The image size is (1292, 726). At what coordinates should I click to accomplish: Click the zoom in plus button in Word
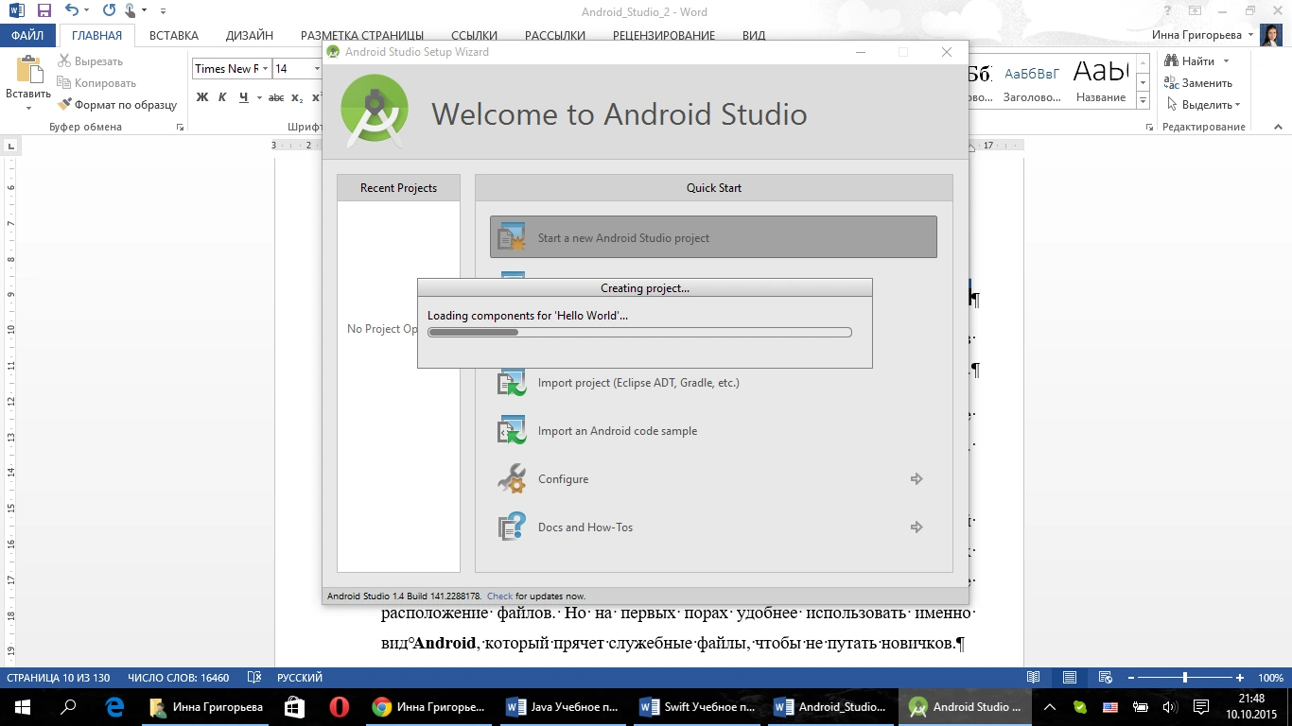tap(1240, 677)
